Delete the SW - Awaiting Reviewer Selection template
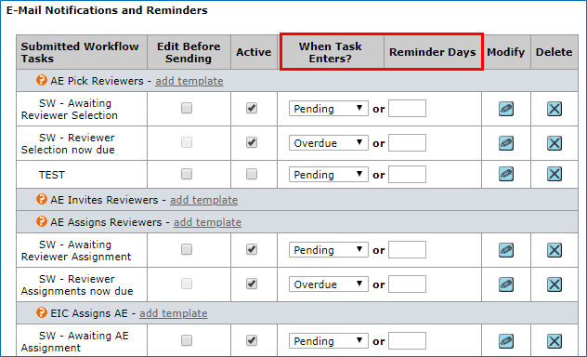The image size is (587, 357). [x=554, y=109]
